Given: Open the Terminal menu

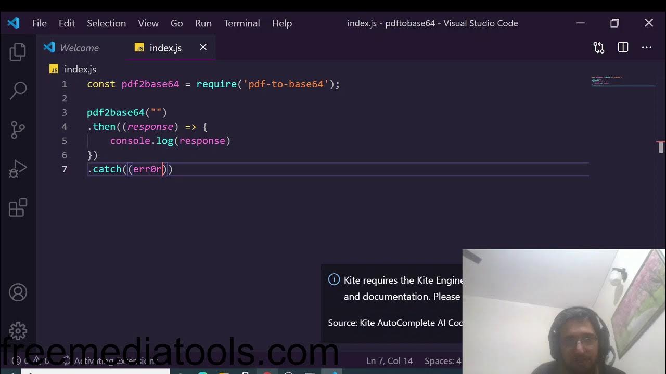Looking at the screenshot, I should pos(242,23).
